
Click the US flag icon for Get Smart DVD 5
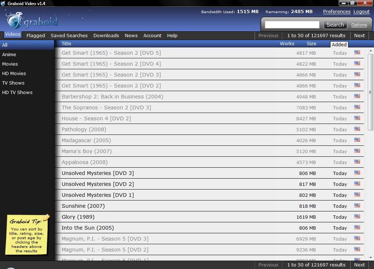[357, 52]
